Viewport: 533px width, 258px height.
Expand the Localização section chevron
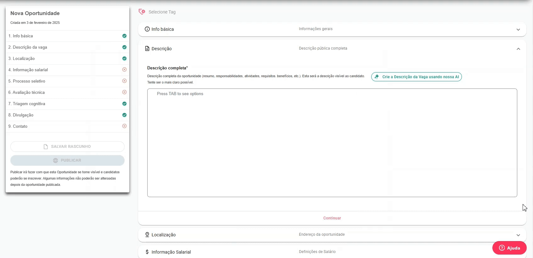click(518, 235)
